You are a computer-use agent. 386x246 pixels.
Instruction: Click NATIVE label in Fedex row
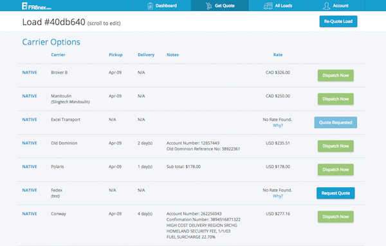(x=30, y=190)
